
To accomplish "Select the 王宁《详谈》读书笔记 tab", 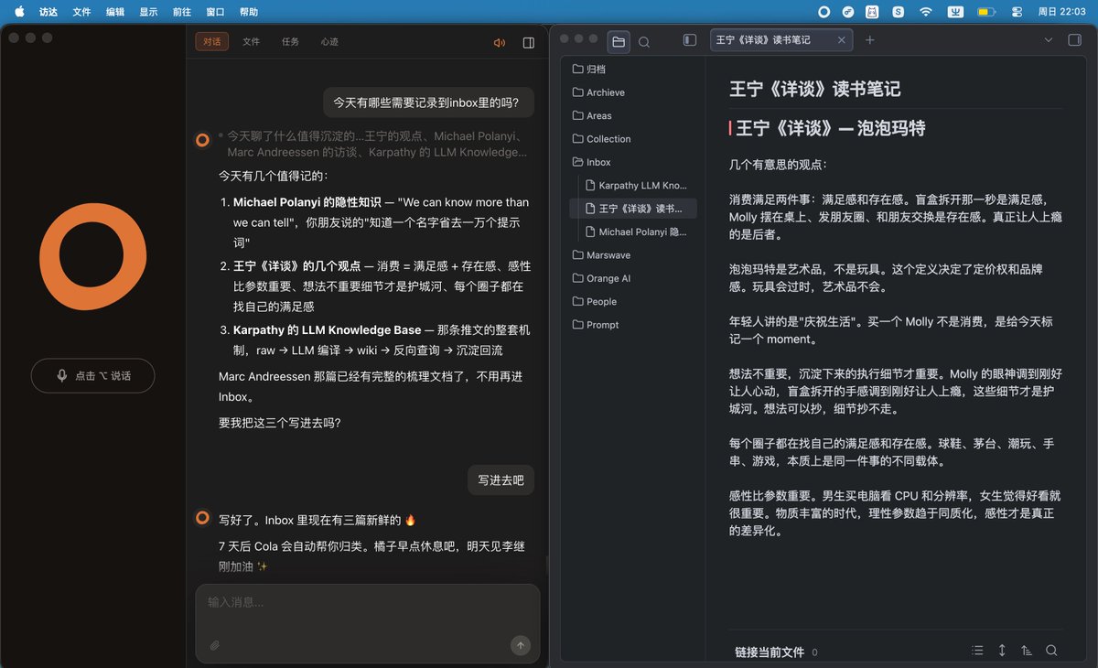I will pos(780,40).
